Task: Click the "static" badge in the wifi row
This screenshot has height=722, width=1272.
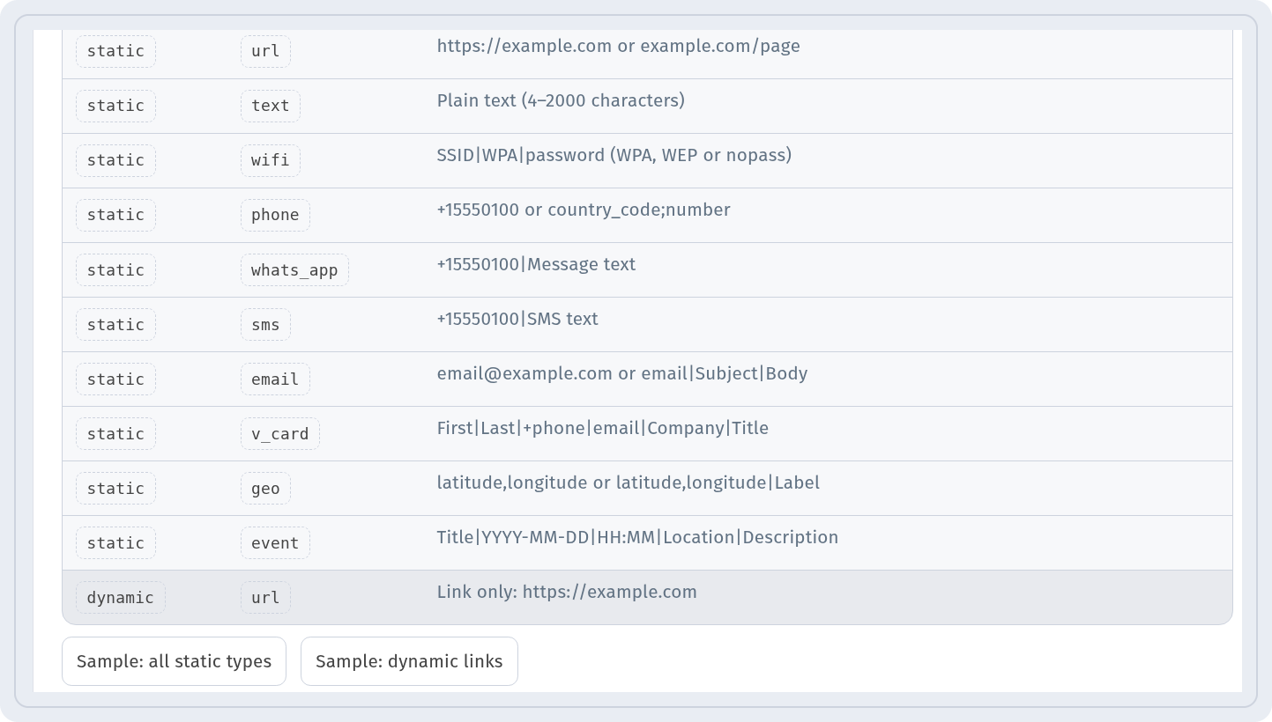Action: (x=115, y=160)
